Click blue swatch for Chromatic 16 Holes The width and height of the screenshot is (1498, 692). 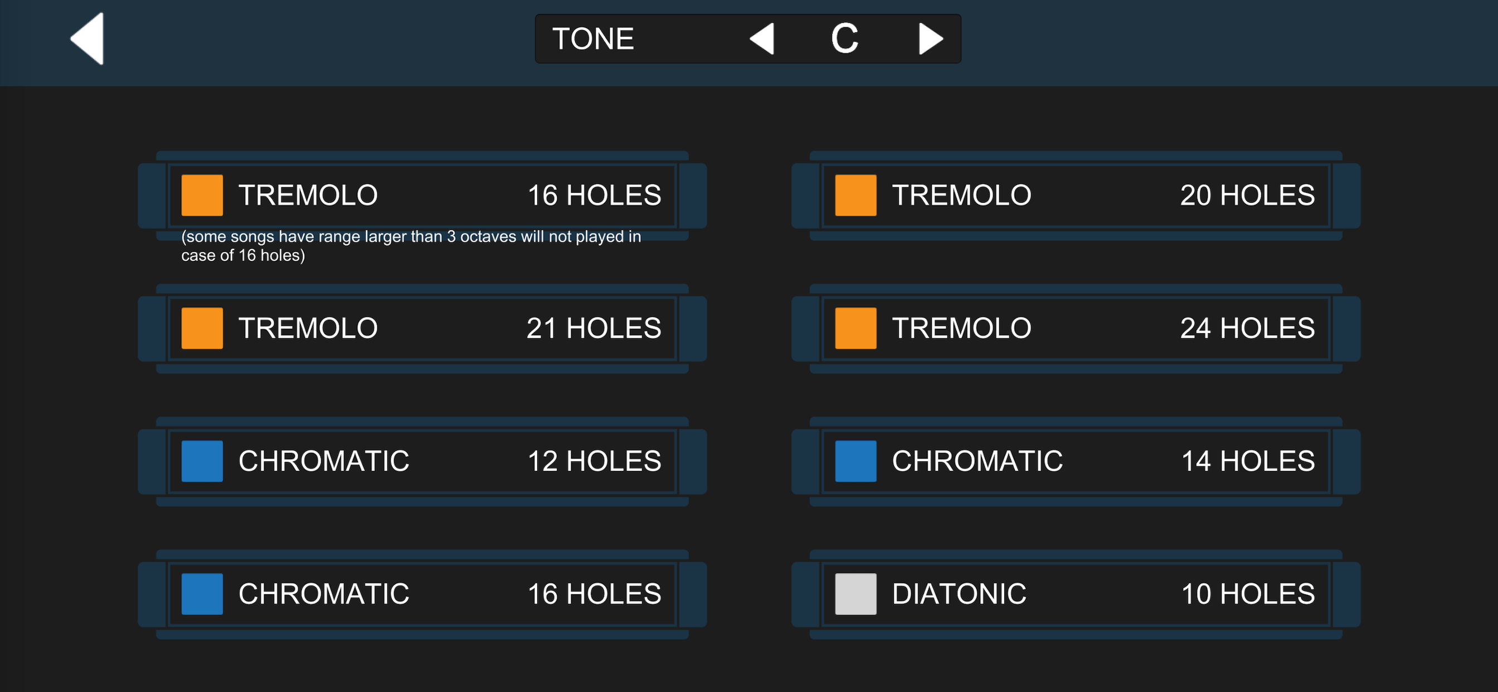[202, 594]
